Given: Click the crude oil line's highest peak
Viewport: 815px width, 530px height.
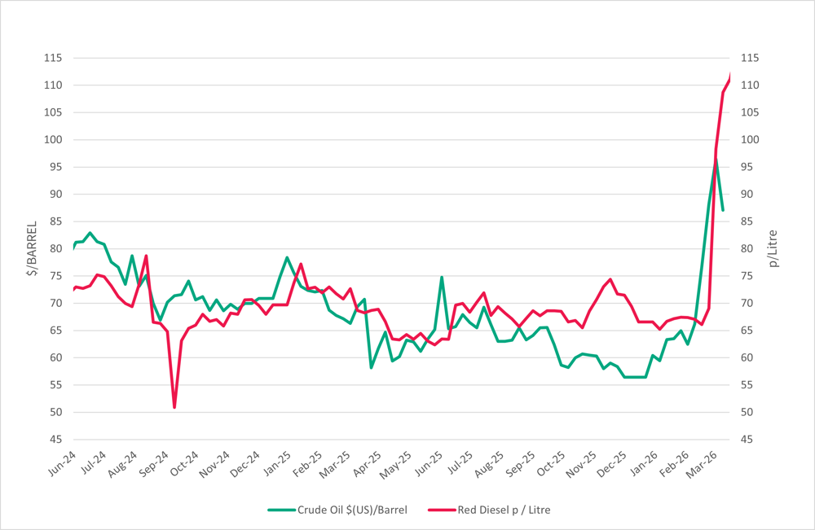Looking at the screenshot, I should [716, 160].
